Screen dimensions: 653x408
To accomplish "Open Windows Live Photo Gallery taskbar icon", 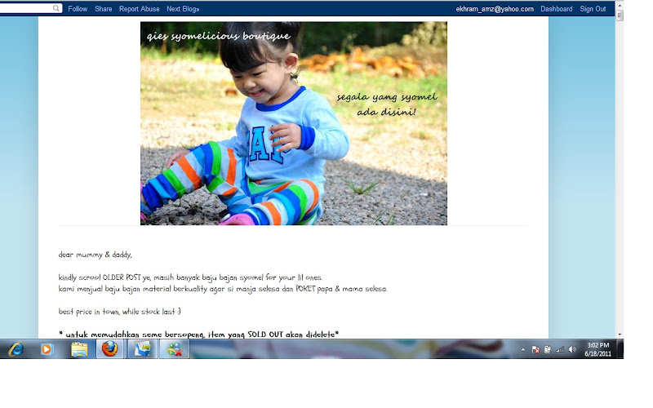I will pyautogui.click(x=142, y=349).
